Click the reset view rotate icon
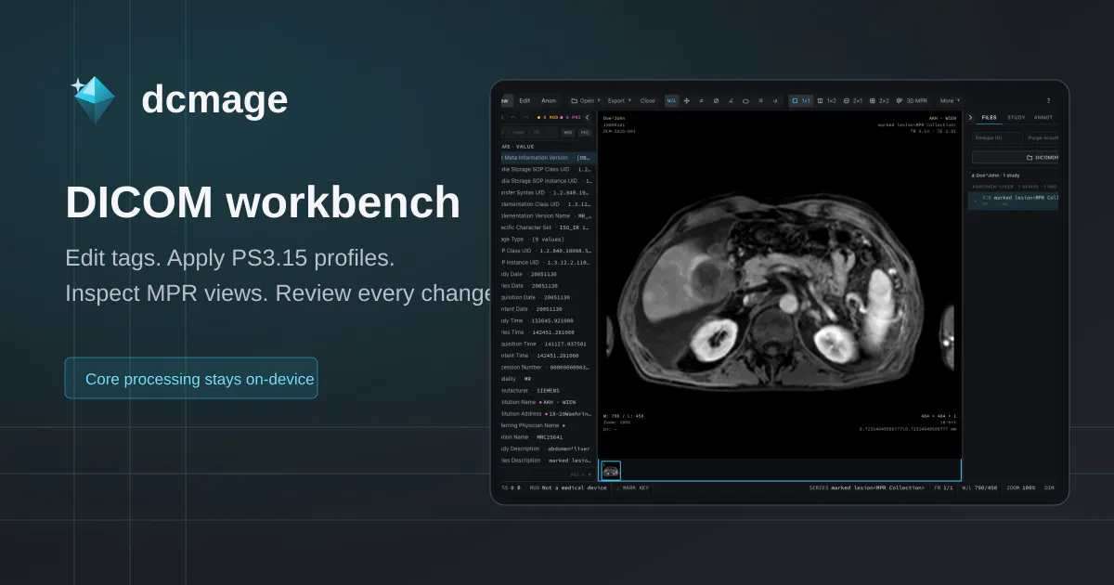The width and height of the screenshot is (1114, 585). coord(775,100)
